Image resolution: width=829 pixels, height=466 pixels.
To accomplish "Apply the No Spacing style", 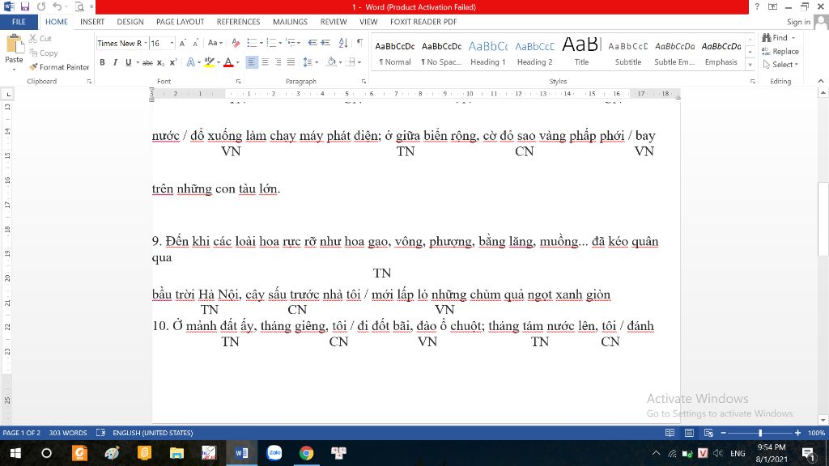I will pyautogui.click(x=441, y=53).
